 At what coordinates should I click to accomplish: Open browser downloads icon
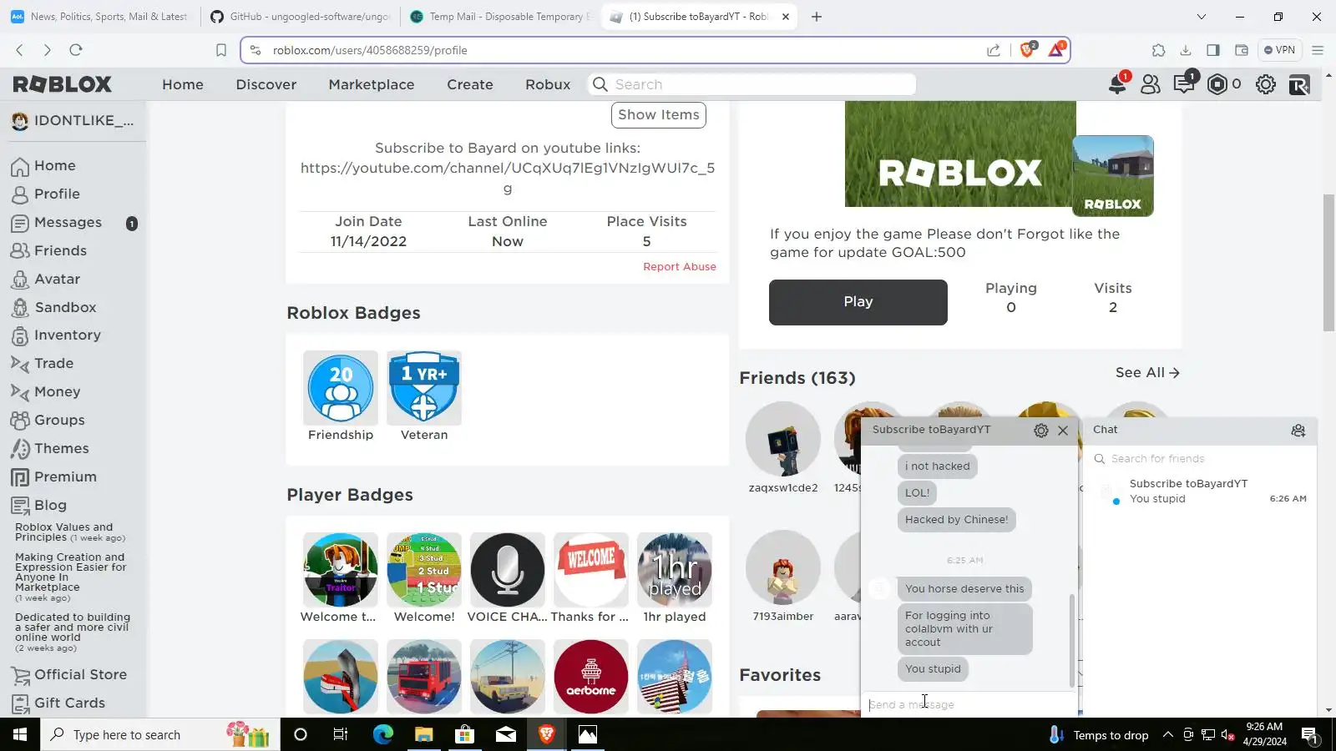(1186, 50)
